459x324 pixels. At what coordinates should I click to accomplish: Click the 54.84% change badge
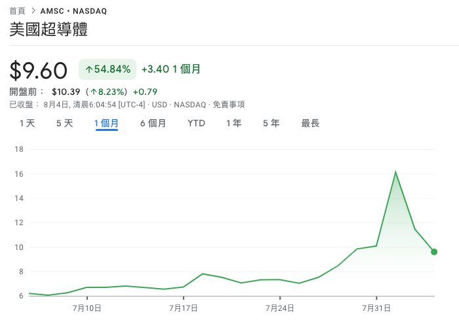click(108, 69)
